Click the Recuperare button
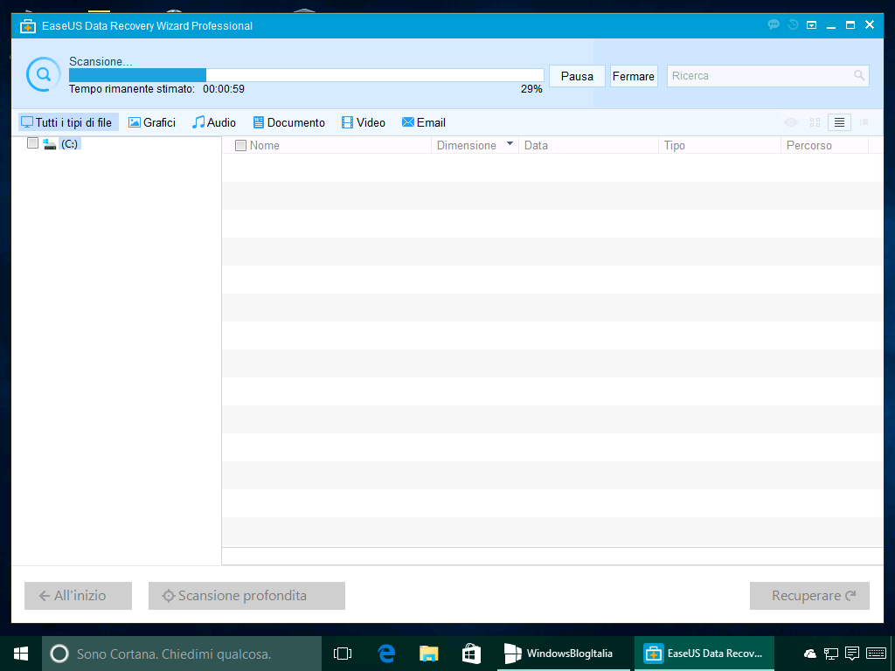This screenshot has height=671, width=895. click(809, 596)
